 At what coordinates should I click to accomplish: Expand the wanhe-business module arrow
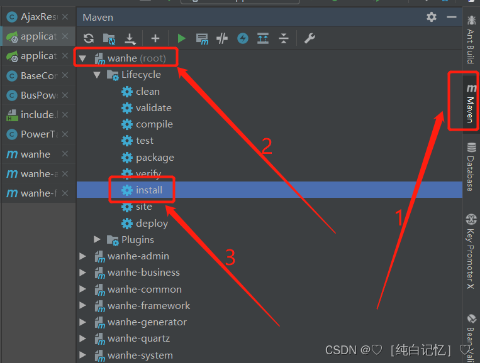click(x=82, y=273)
